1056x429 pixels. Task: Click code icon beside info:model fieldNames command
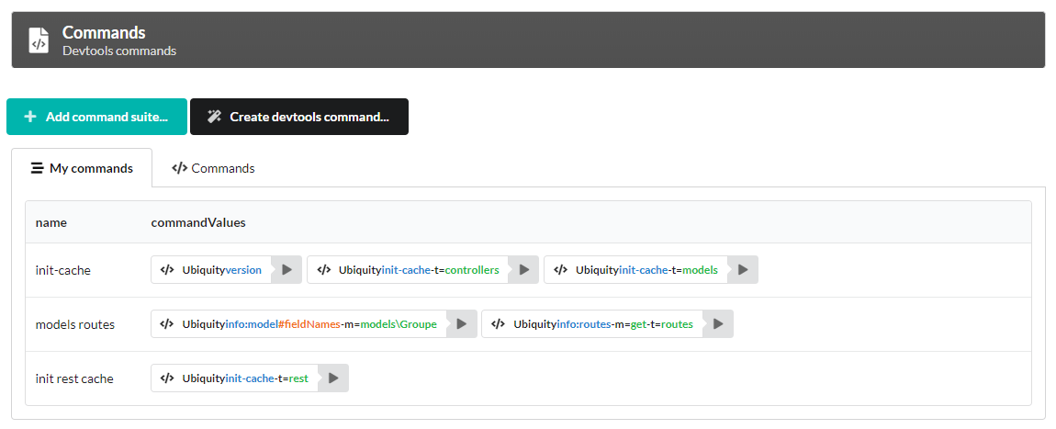coord(167,324)
